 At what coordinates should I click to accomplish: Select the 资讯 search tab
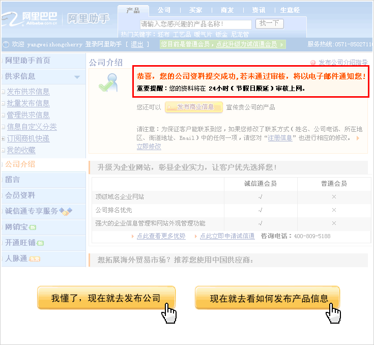point(258,10)
